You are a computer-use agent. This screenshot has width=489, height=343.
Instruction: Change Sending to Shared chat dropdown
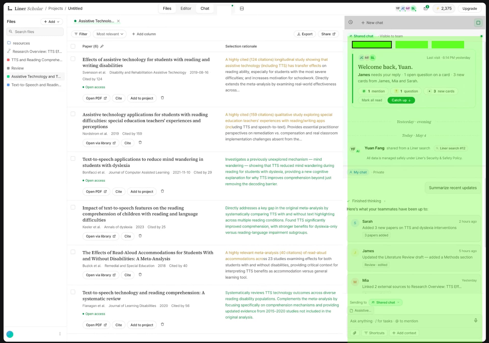(385, 302)
